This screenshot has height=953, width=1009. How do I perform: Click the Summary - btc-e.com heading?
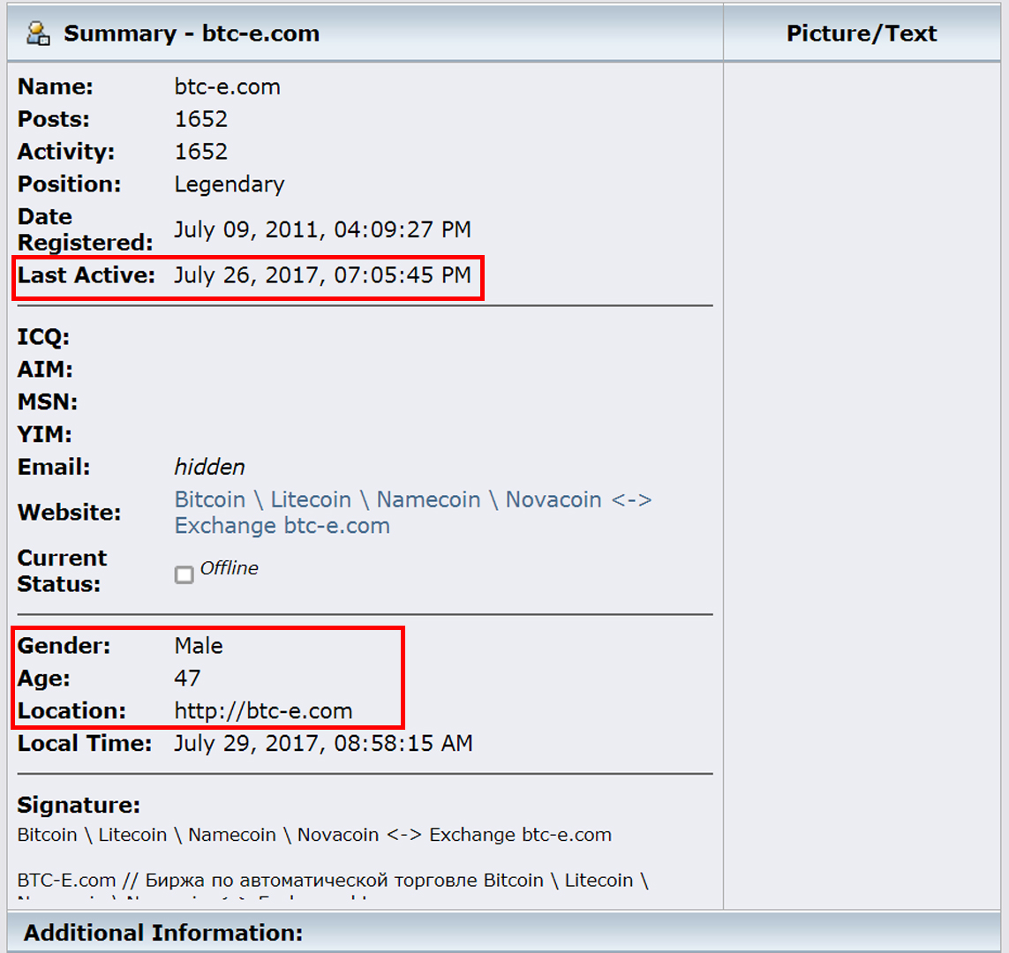point(191,34)
